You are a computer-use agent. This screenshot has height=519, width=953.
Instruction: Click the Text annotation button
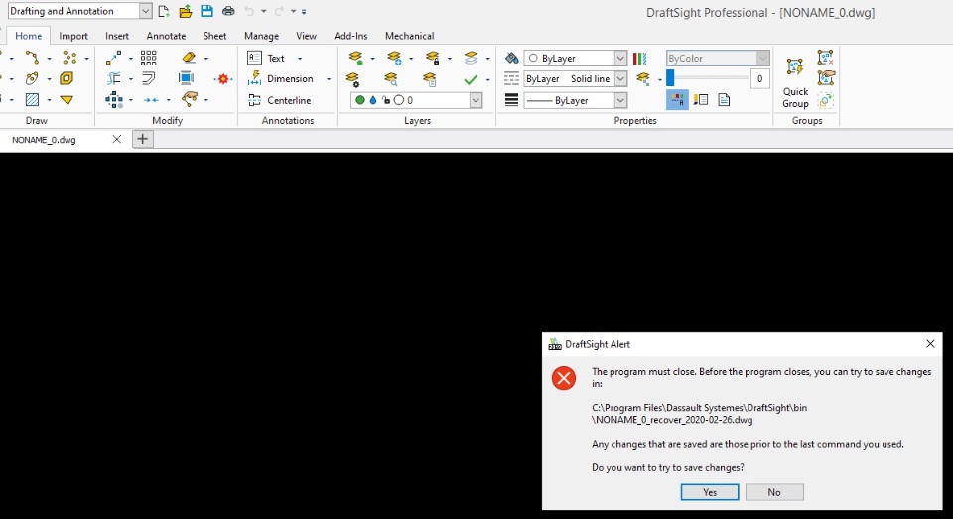(266, 58)
